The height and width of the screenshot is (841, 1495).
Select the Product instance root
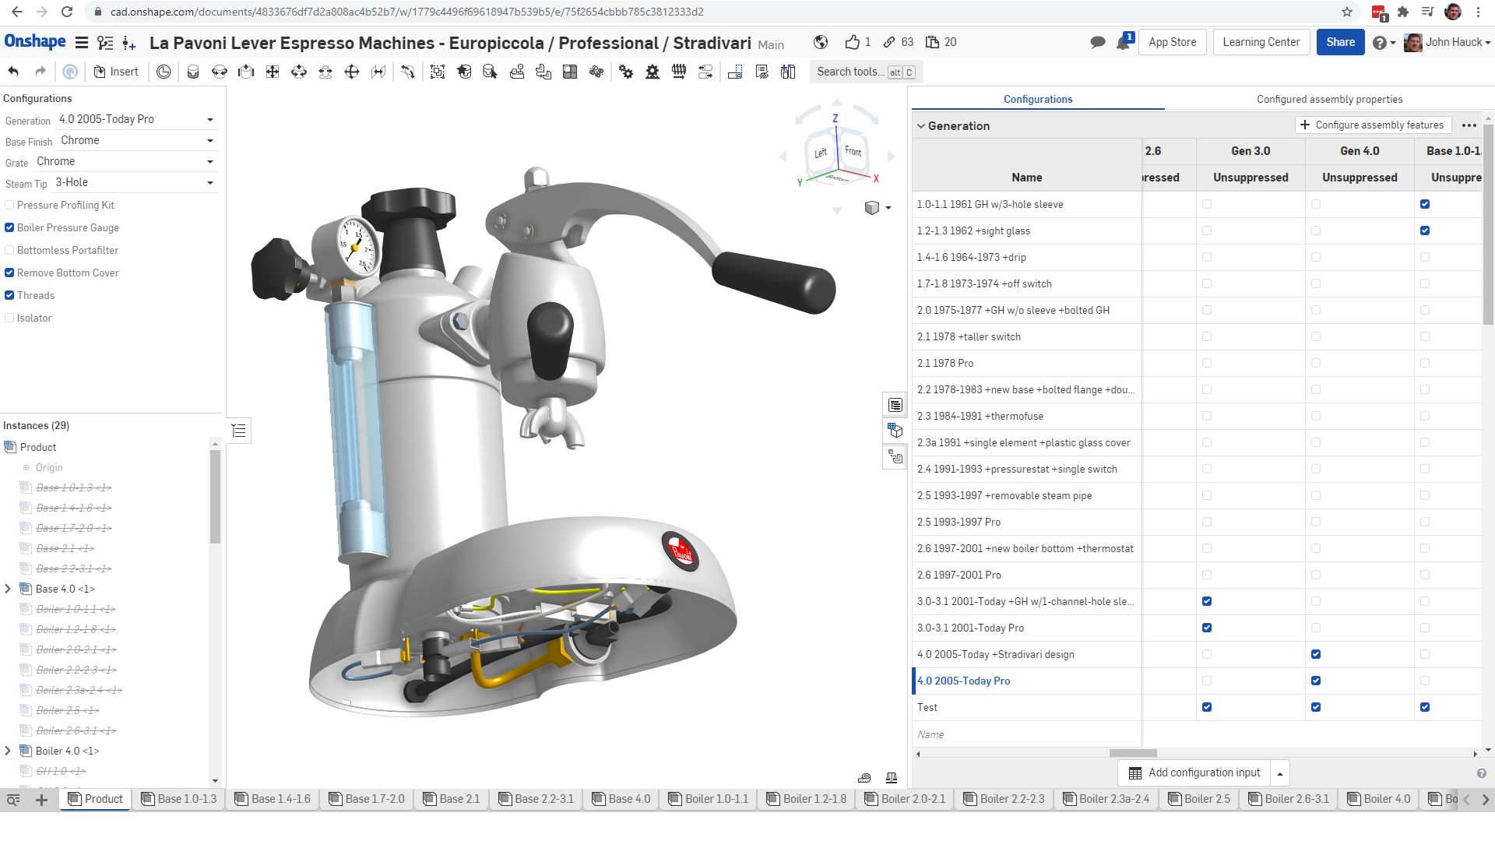click(38, 447)
